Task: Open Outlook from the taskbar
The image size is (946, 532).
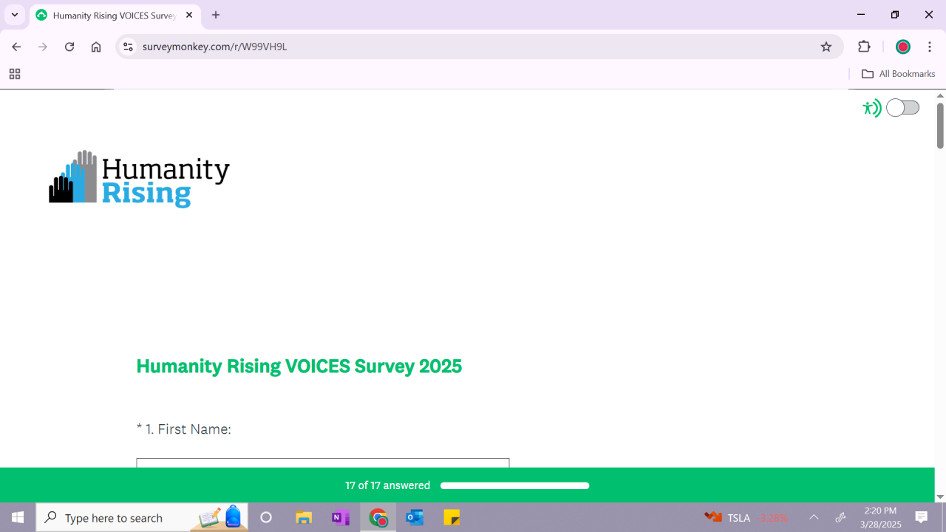Action: pyautogui.click(x=415, y=517)
